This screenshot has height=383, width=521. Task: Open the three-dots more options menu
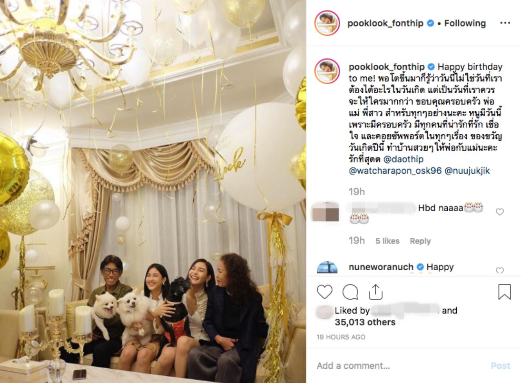(x=505, y=23)
